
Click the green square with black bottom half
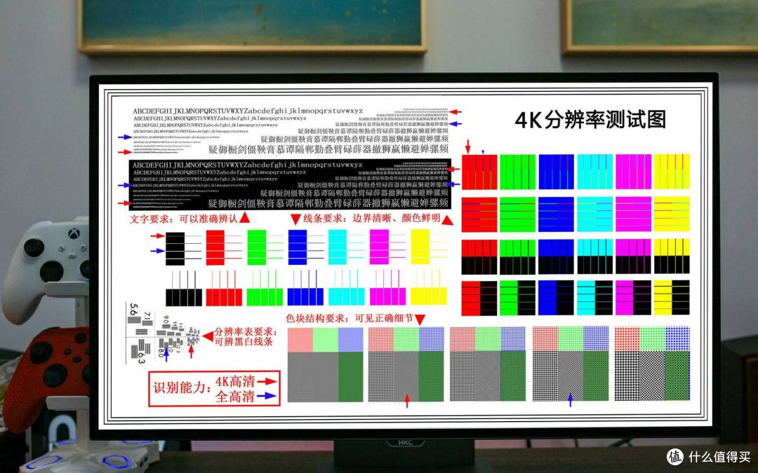tap(517, 256)
